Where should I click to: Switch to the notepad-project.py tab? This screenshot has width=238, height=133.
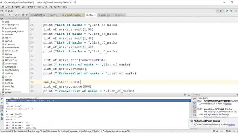(73, 15)
